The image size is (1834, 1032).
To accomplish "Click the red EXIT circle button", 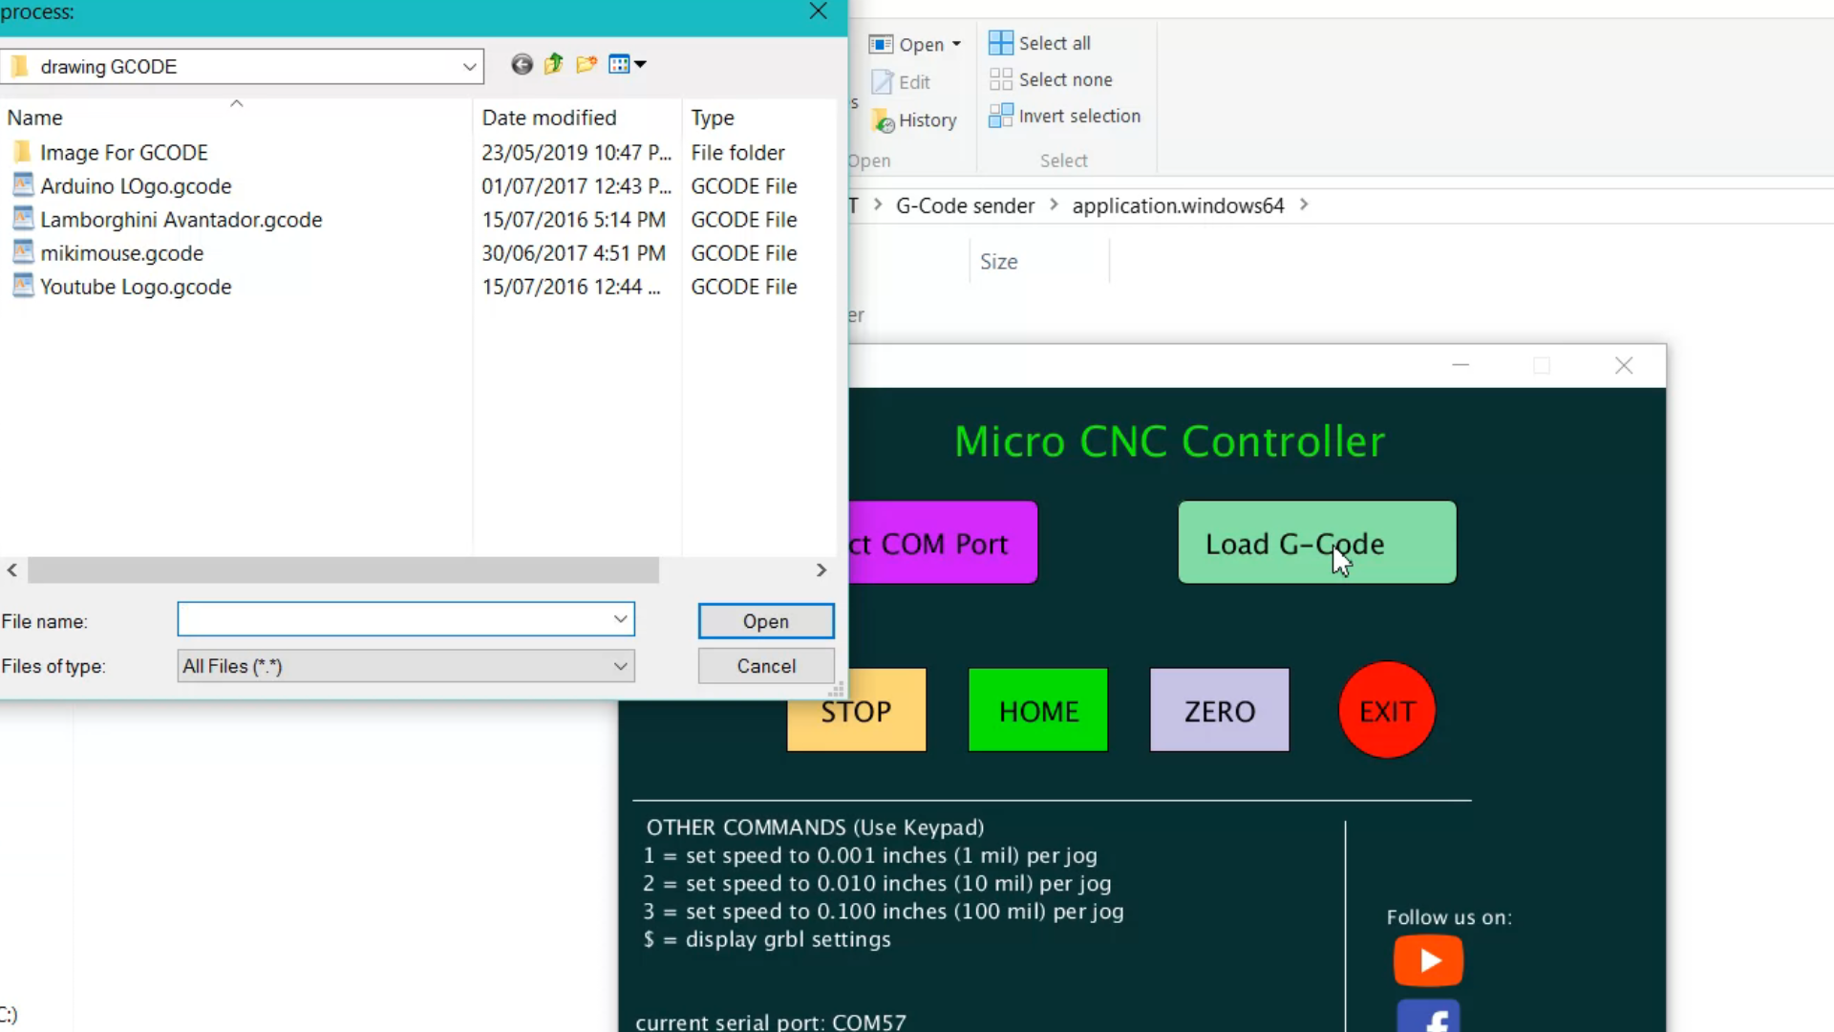I will point(1387,710).
